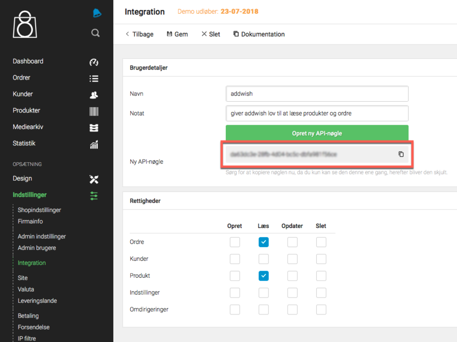
Task: Click the Navn input field
Action: click(317, 94)
